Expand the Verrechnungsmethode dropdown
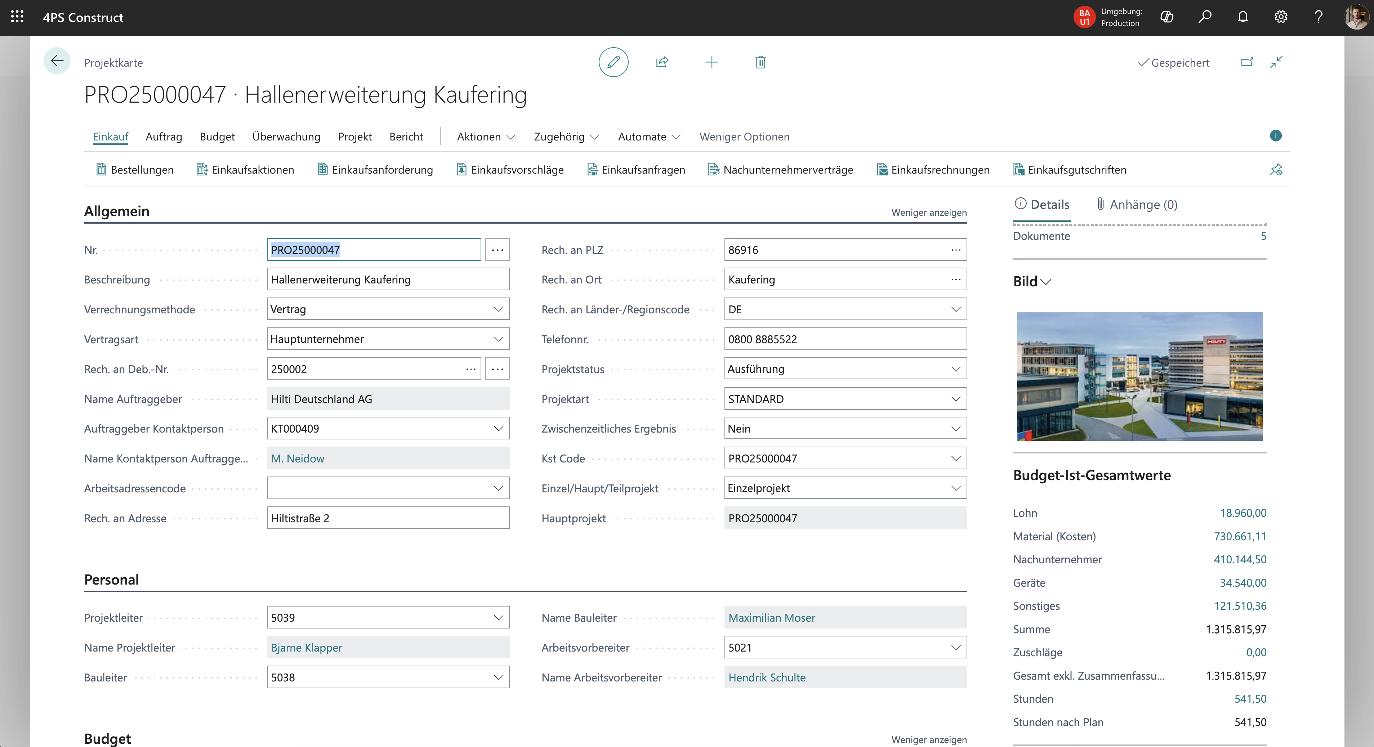Image resolution: width=1374 pixels, height=747 pixels. pyautogui.click(x=498, y=309)
